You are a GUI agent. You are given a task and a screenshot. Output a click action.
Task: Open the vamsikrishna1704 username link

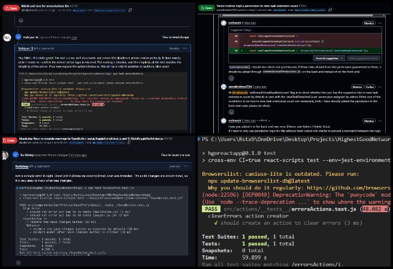tap(240, 87)
